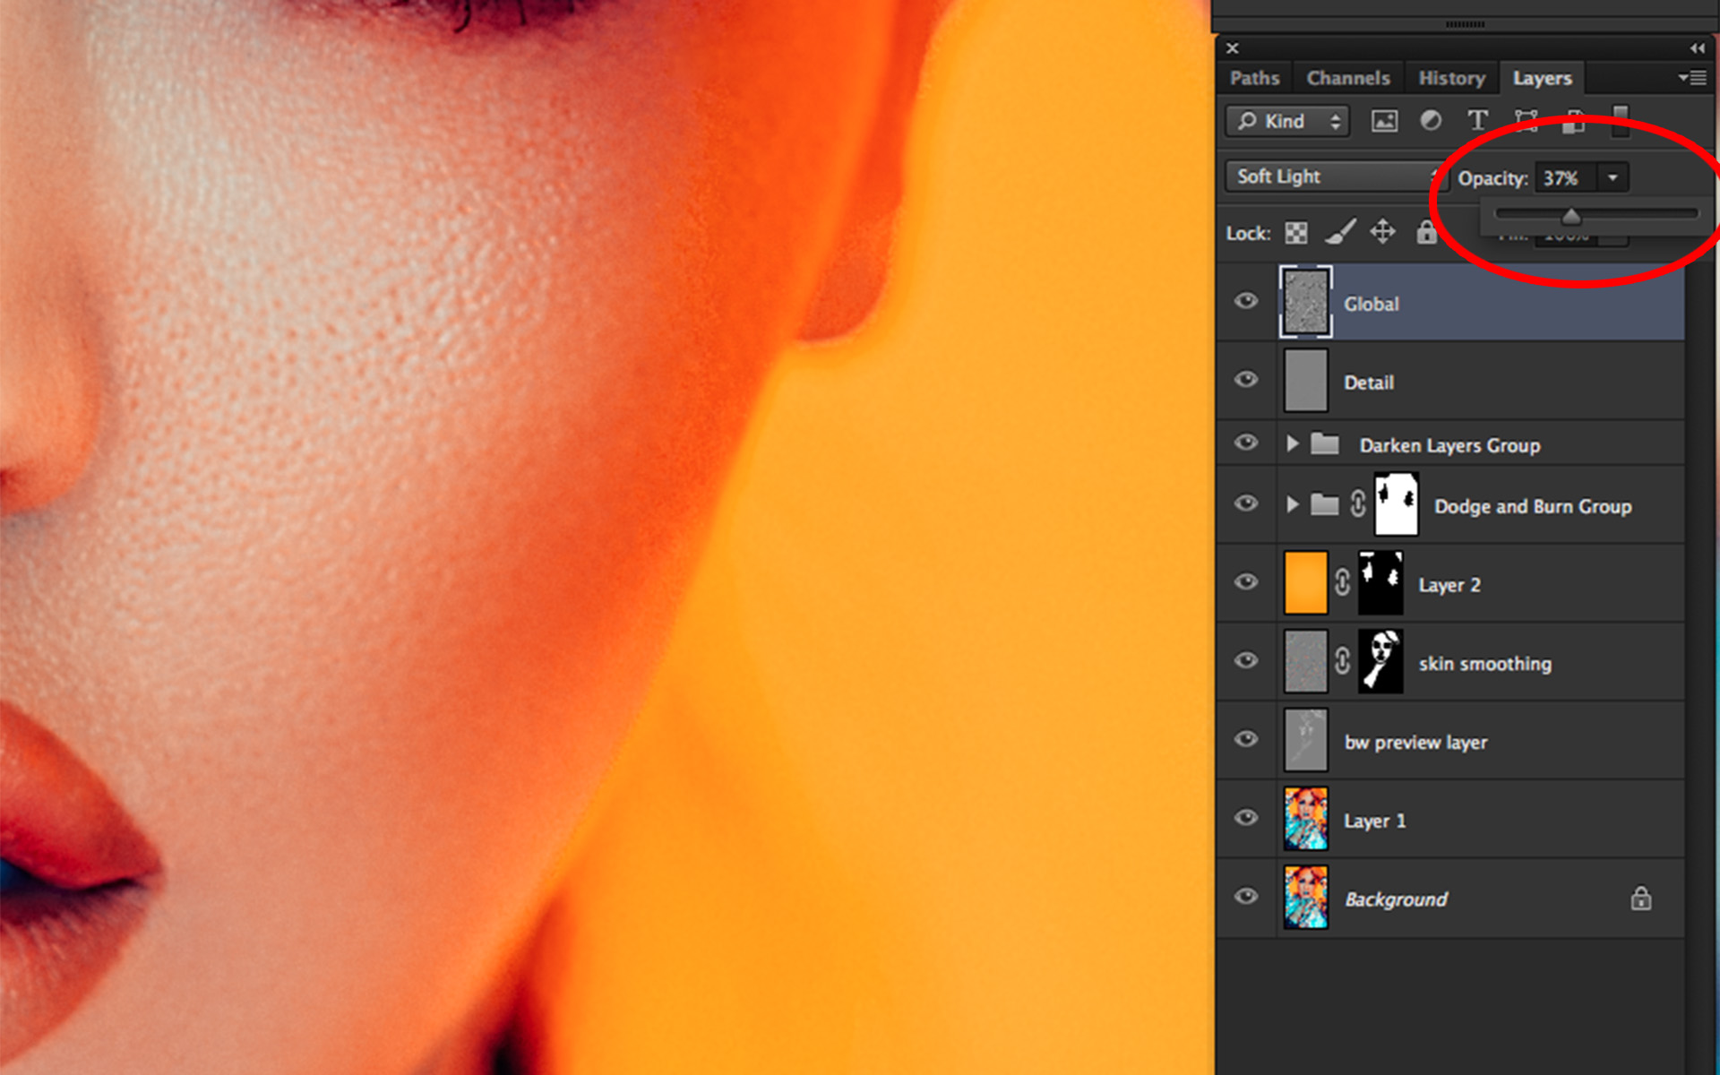Hide Darken Layers Group
This screenshot has height=1075, width=1720.
click(1246, 443)
